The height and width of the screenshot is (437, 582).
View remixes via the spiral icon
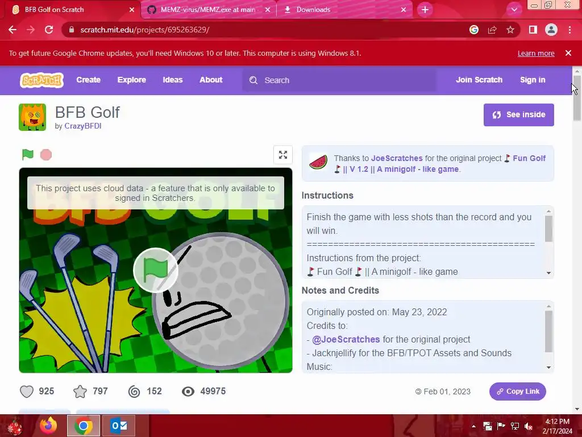click(134, 391)
